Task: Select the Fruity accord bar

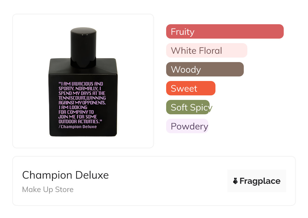Action: pos(225,32)
